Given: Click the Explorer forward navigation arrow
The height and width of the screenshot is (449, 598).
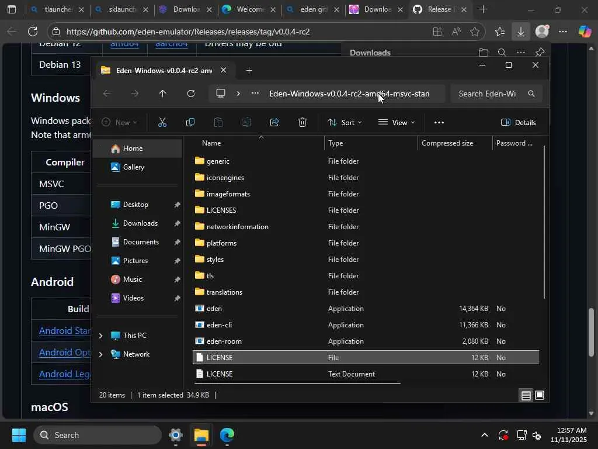Looking at the screenshot, I should pos(135,94).
